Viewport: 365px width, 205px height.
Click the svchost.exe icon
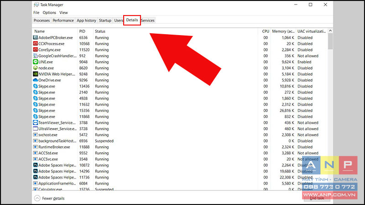pos(36,134)
